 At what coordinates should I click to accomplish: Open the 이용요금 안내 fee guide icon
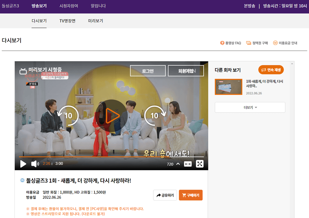(x=285, y=43)
